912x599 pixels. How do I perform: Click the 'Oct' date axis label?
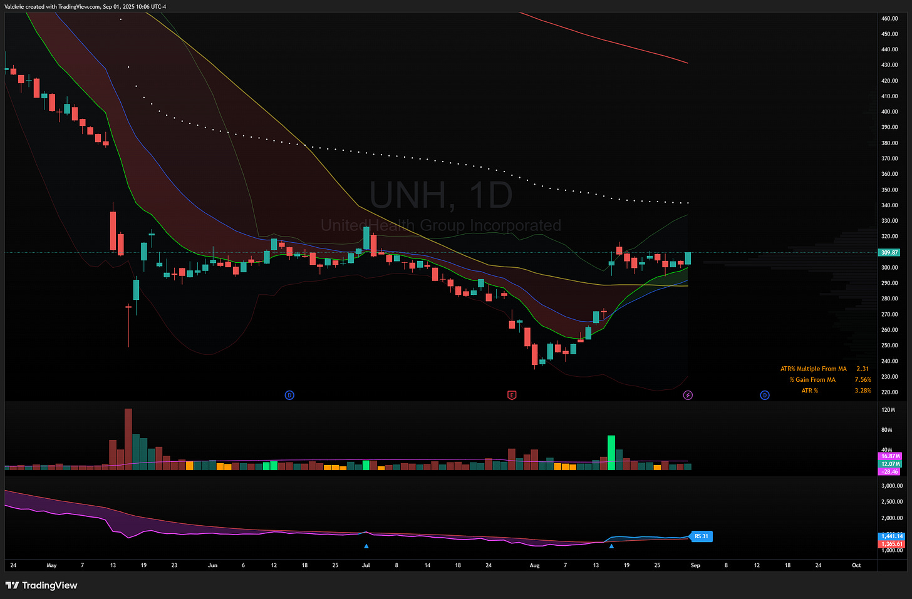point(856,565)
